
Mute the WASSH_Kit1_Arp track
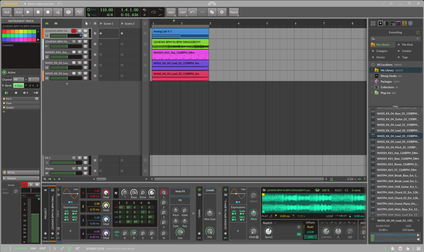(x=85, y=52)
